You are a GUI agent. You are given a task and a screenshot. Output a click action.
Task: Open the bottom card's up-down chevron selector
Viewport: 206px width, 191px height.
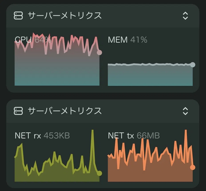185,111
